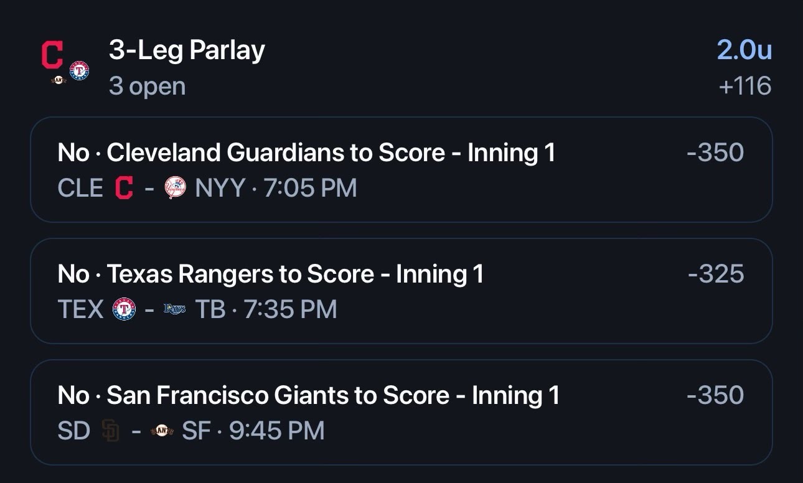Select the 2.0u stake amount
The width and height of the screenshot is (803, 483).
[x=744, y=50]
